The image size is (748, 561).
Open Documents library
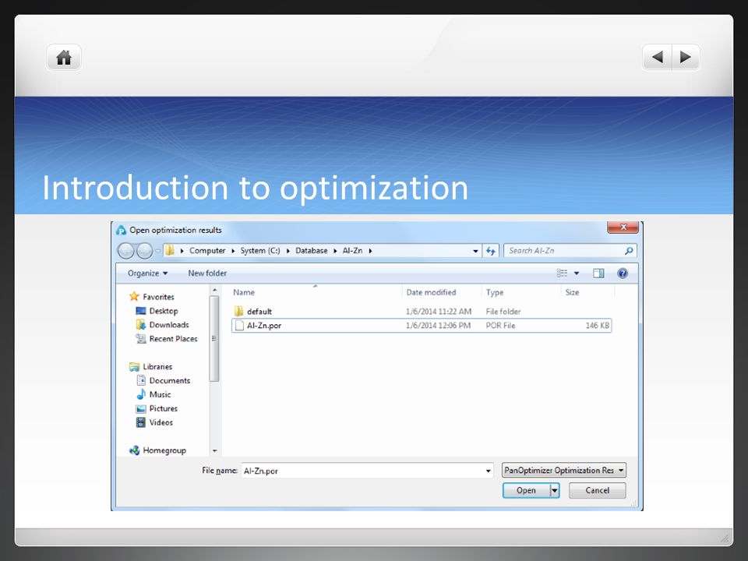pyautogui.click(x=164, y=381)
